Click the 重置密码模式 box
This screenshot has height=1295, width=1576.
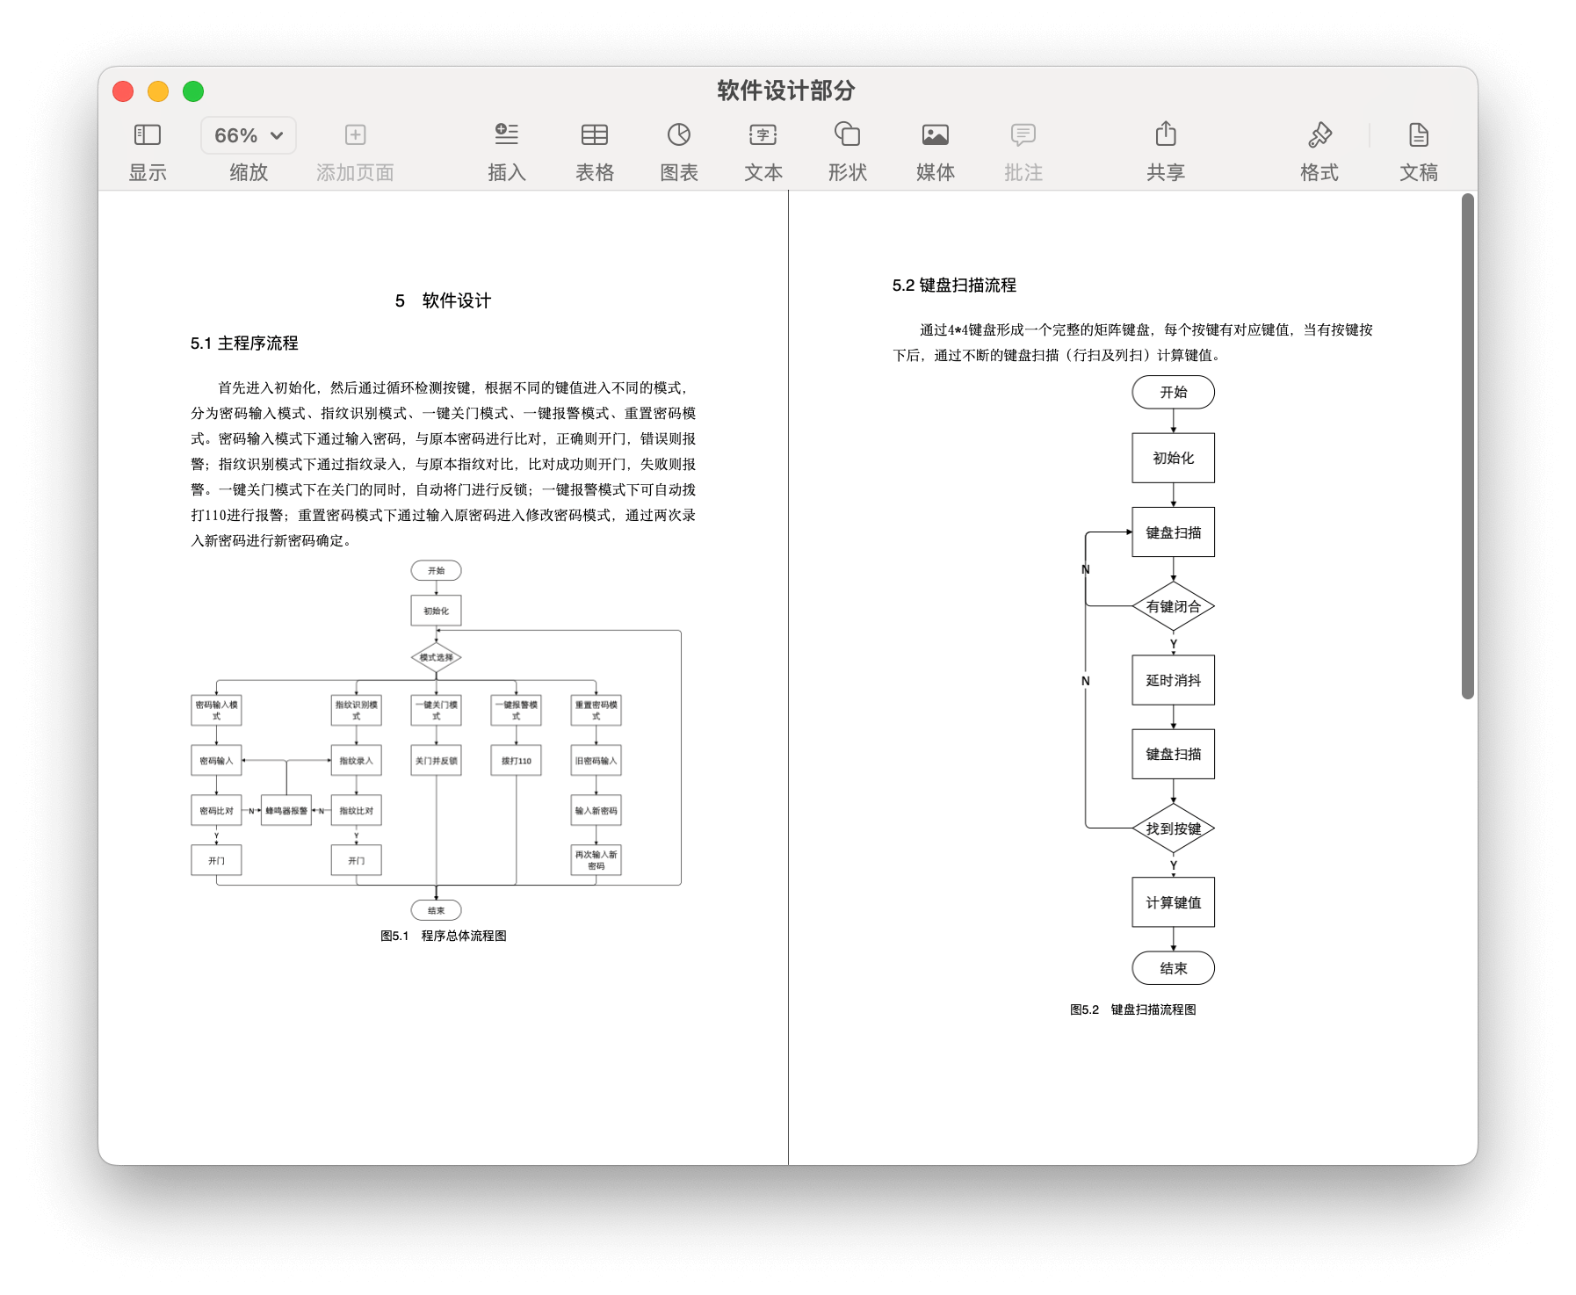coord(596,710)
